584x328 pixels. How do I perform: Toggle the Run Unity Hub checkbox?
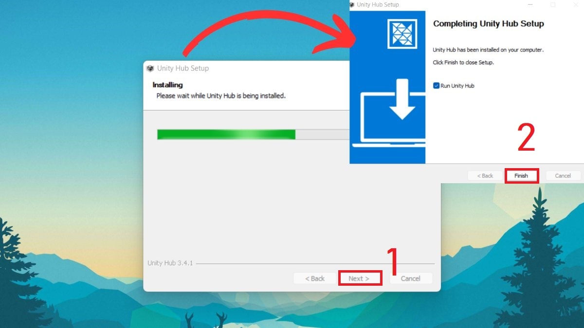436,86
